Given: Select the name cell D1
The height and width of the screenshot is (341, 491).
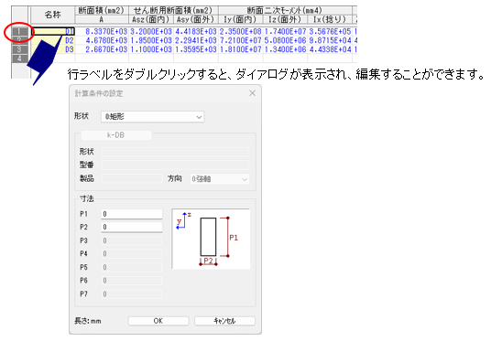Looking at the screenshot, I should coord(53,31).
